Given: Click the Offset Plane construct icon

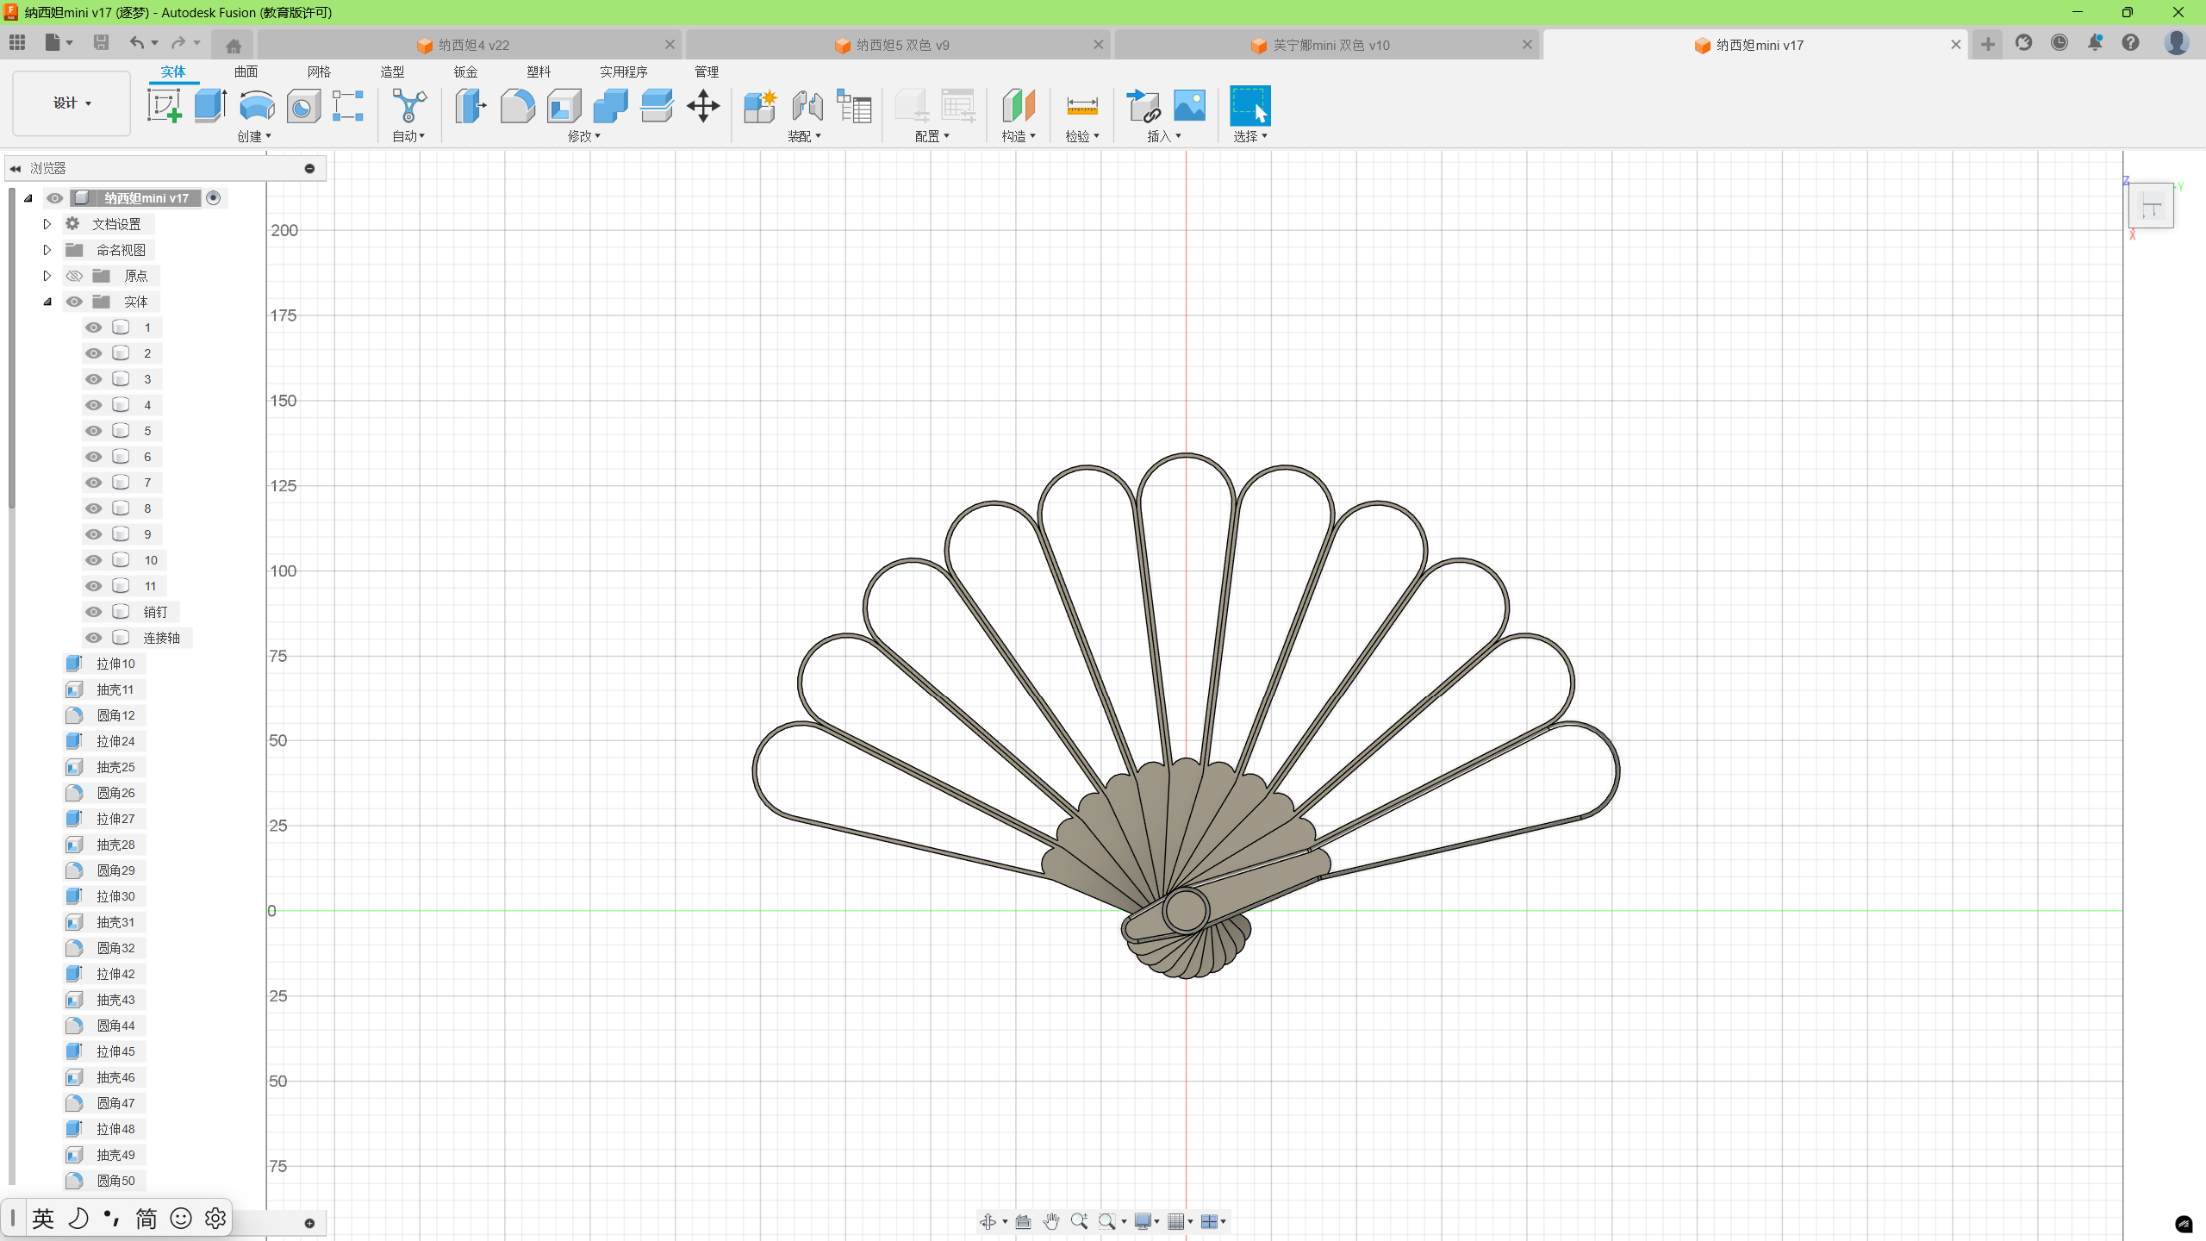Looking at the screenshot, I should [x=1019, y=106].
